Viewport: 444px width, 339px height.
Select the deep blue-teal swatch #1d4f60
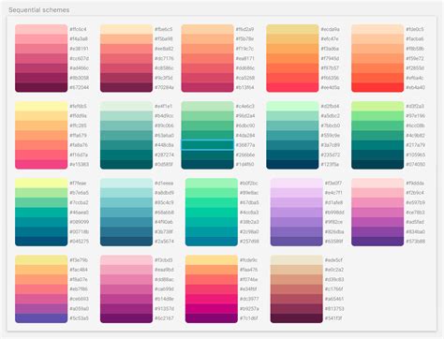207,165
